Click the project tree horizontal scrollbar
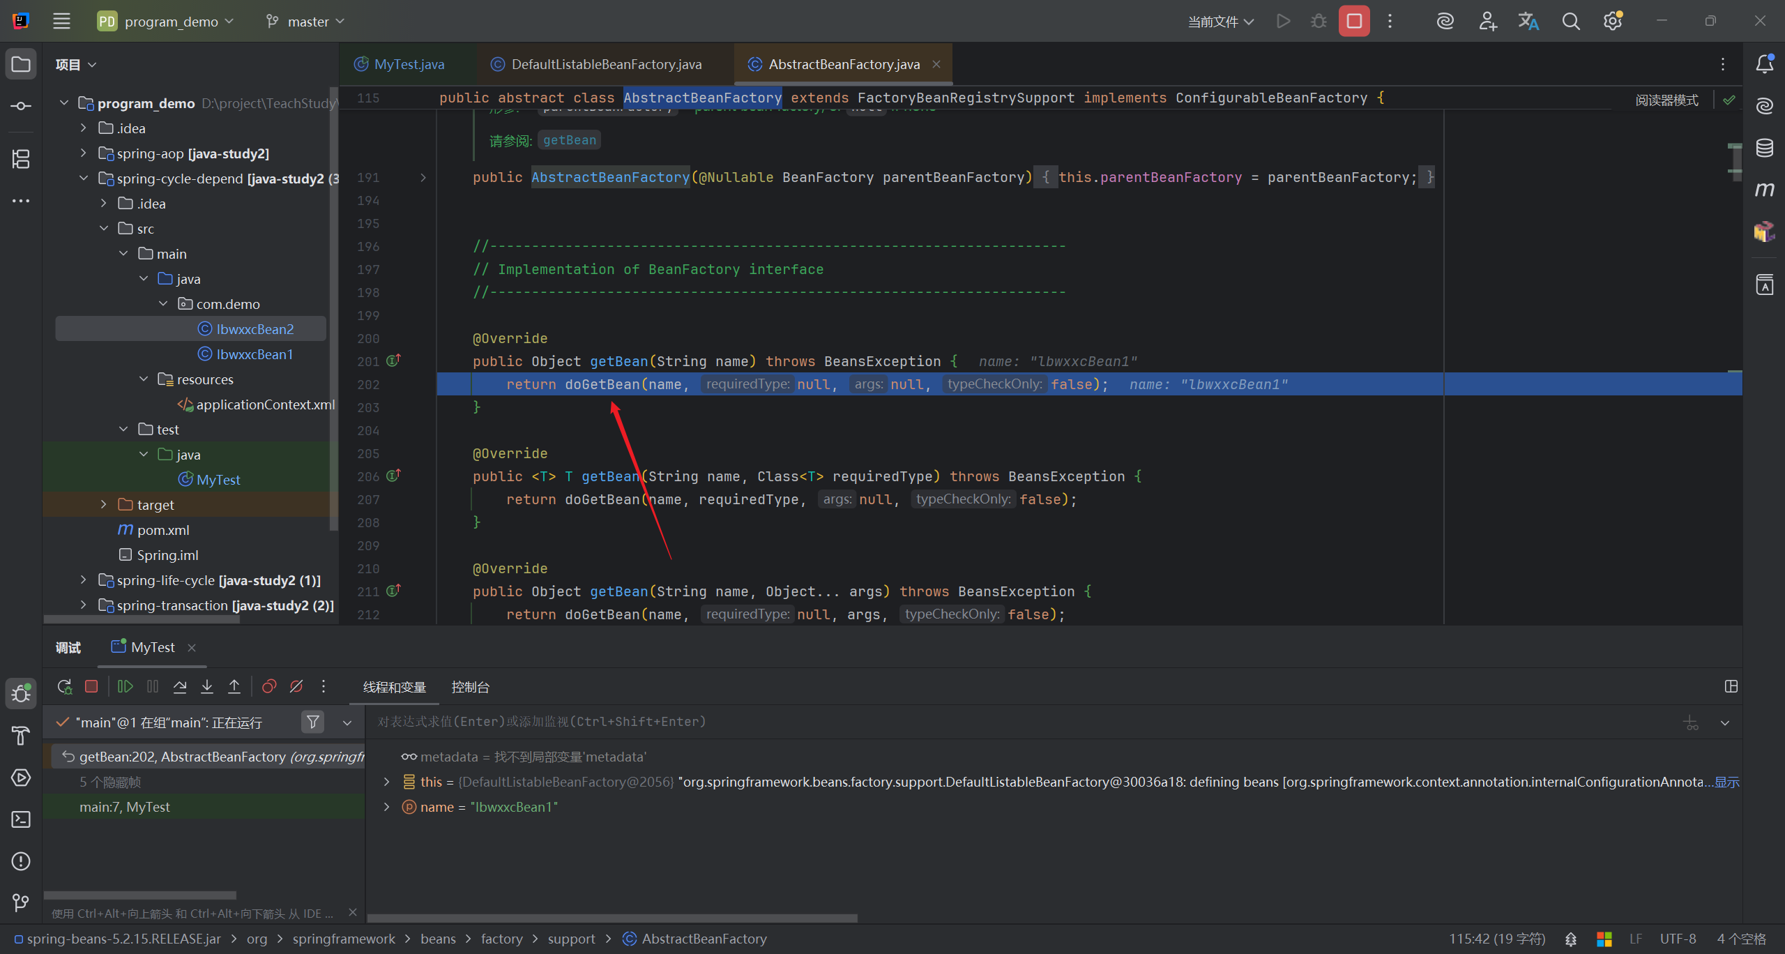Screen dimensions: 1785x954 coord(142,619)
